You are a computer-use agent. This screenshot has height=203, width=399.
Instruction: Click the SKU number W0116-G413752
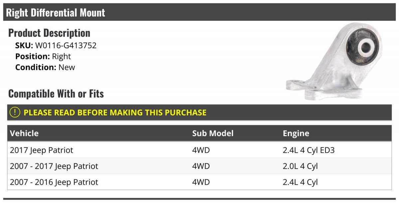66,46
